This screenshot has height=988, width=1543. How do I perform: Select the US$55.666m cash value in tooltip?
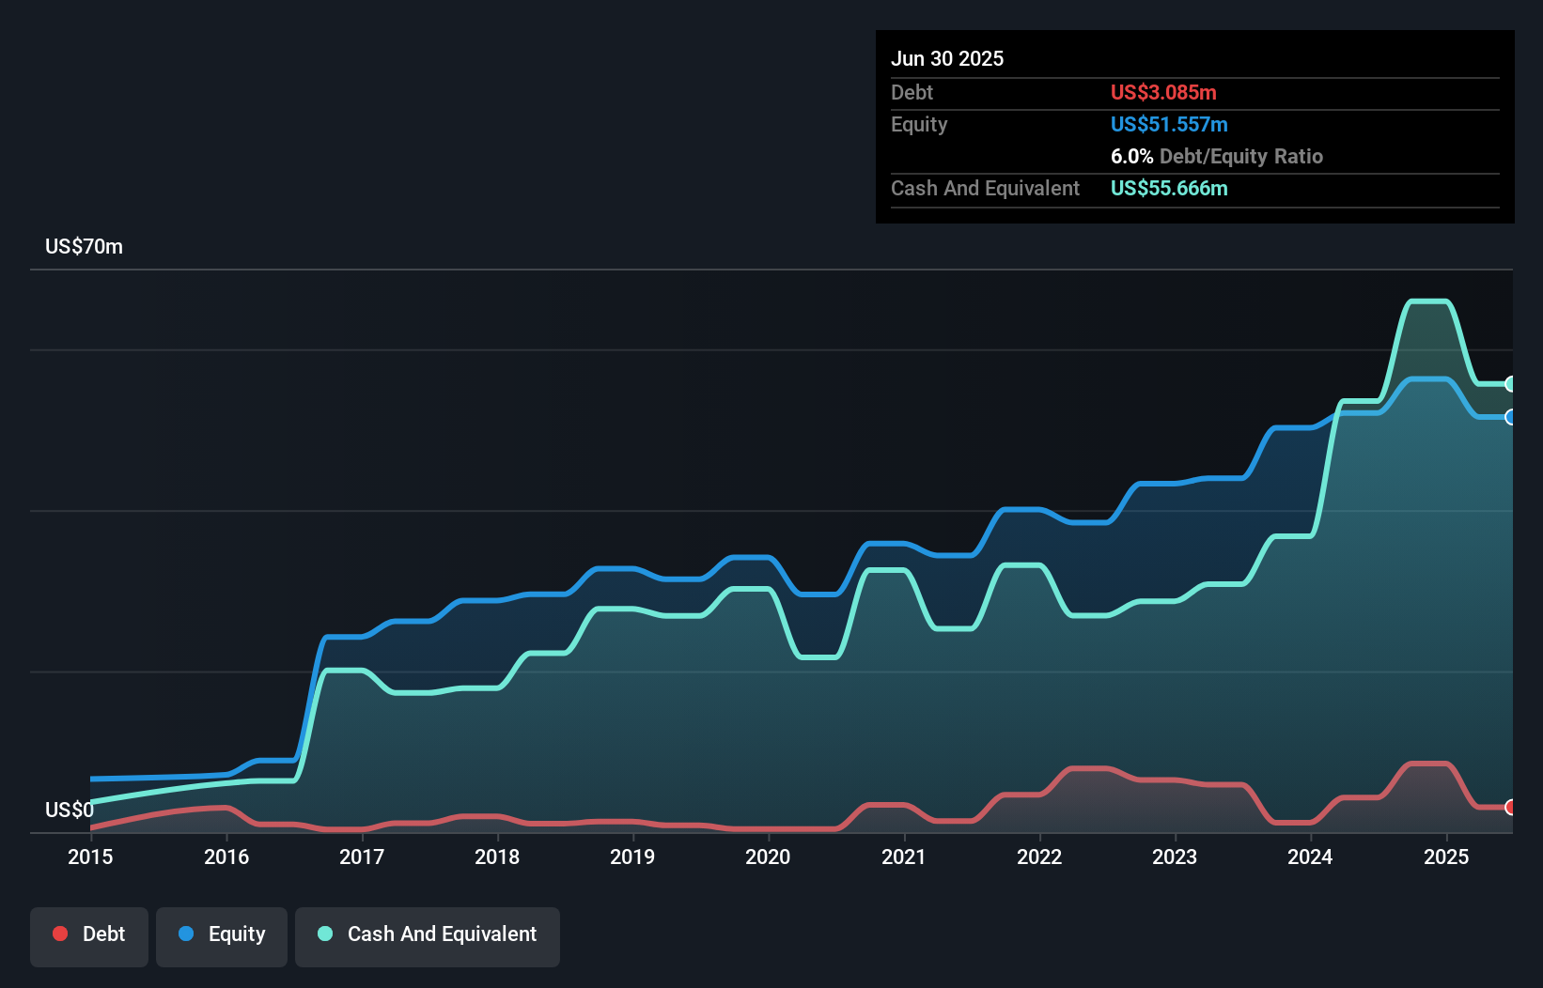[x=1169, y=189]
